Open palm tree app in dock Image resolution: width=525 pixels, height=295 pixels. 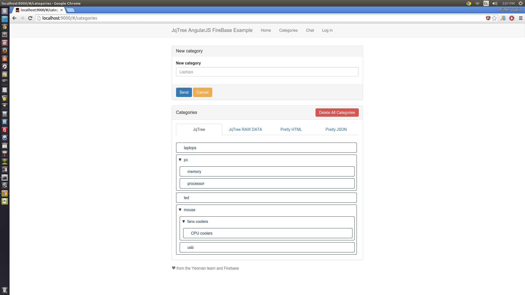coord(5,162)
